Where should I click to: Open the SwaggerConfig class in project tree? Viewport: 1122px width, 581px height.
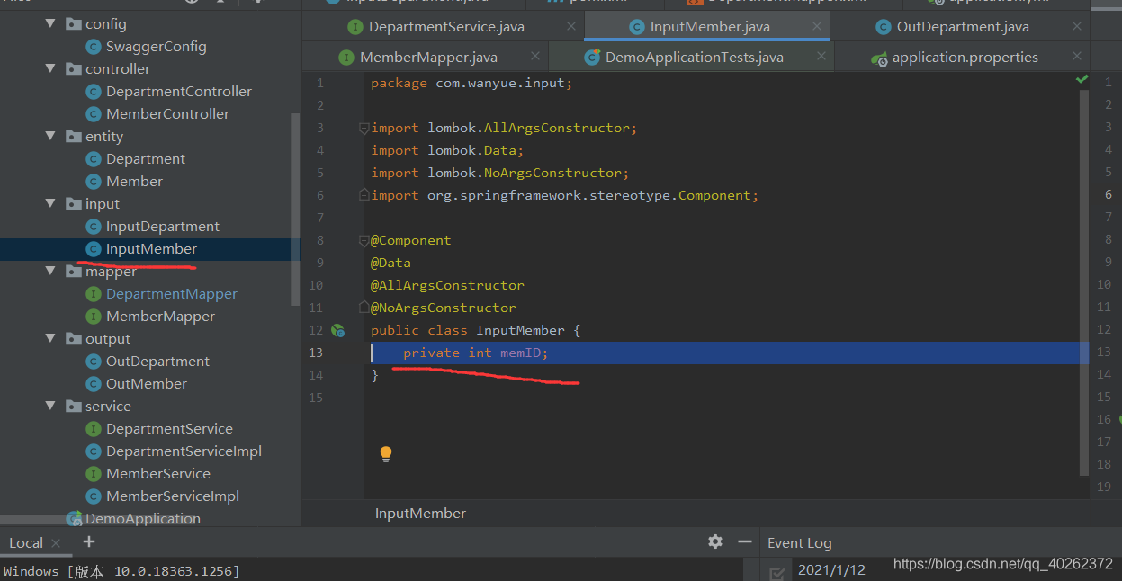[156, 46]
